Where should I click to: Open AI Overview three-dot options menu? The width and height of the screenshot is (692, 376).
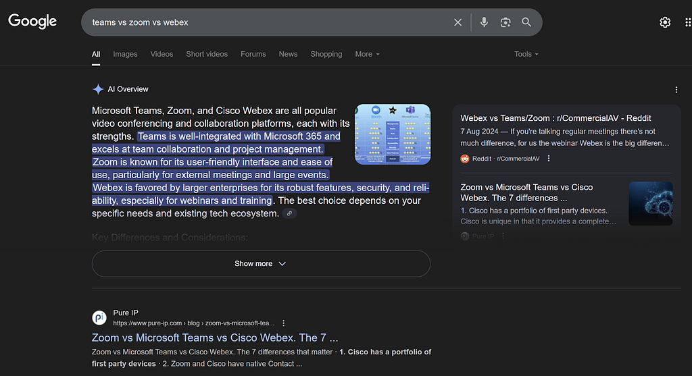pyautogui.click(x=676, y=90)
